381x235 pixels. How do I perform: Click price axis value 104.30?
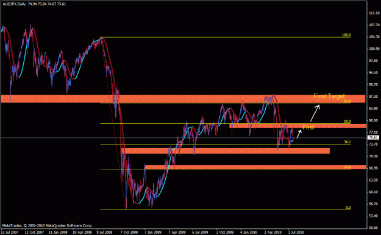[x=374, y=37]
